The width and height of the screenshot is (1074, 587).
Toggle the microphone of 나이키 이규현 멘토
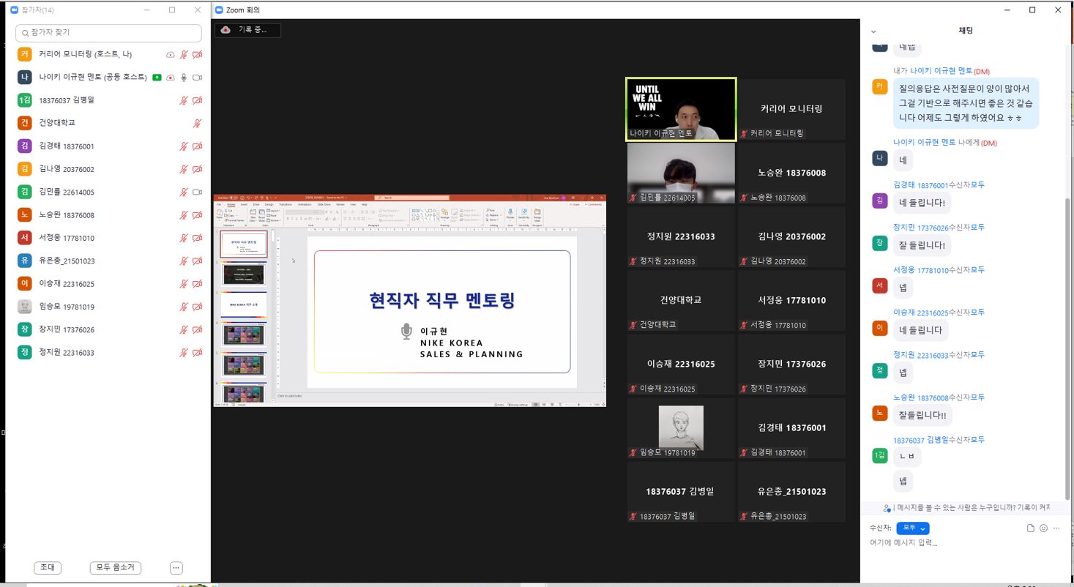pos(184,78)
